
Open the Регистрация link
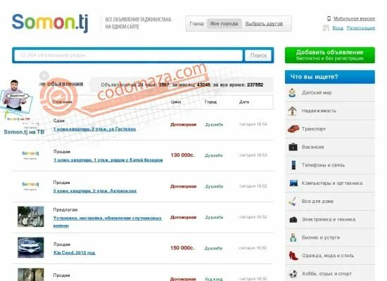(x=361, y=28)
